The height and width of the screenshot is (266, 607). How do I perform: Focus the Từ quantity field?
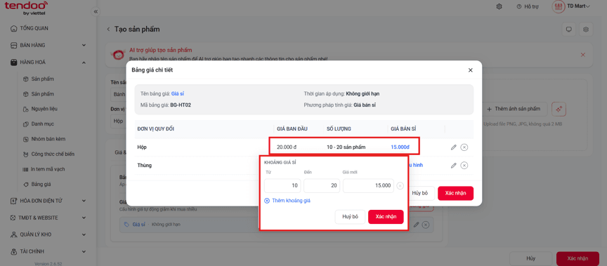(x=282, y=185)
